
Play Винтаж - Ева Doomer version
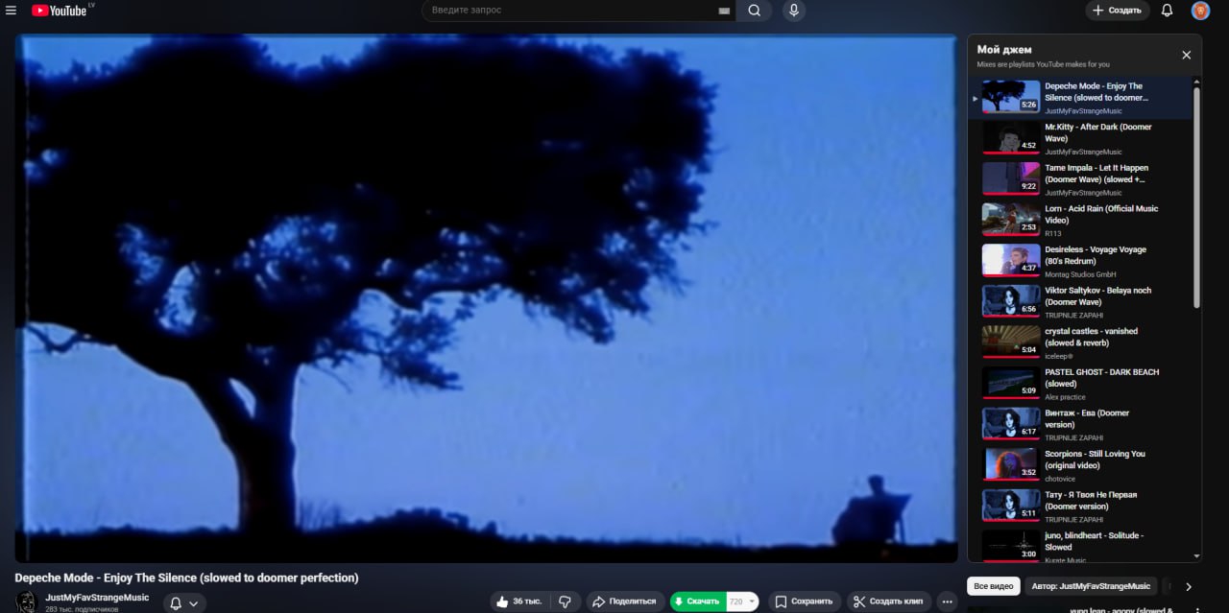tap(1087, 418)
